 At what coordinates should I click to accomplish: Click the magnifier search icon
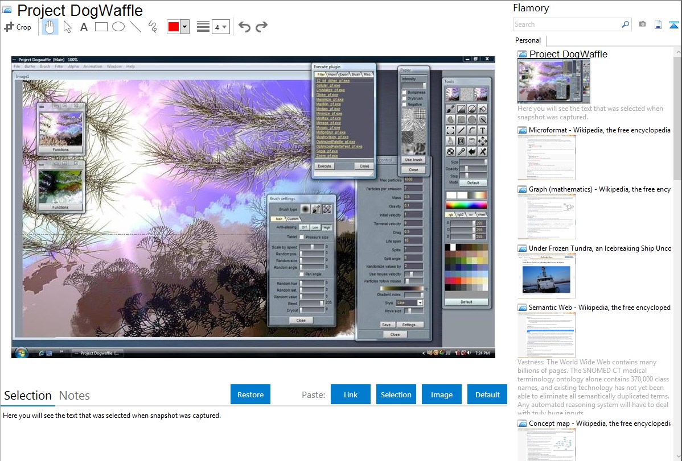625,24
